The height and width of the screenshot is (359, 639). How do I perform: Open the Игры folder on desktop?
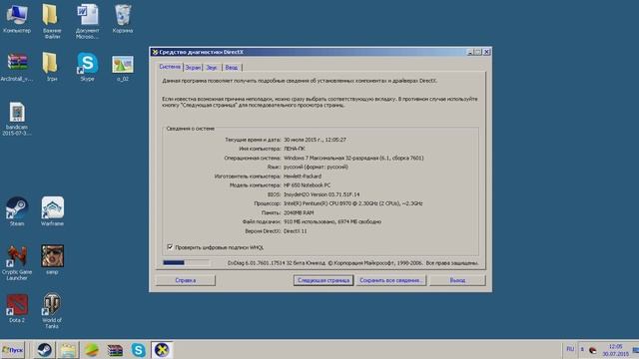tap(52, 67)
